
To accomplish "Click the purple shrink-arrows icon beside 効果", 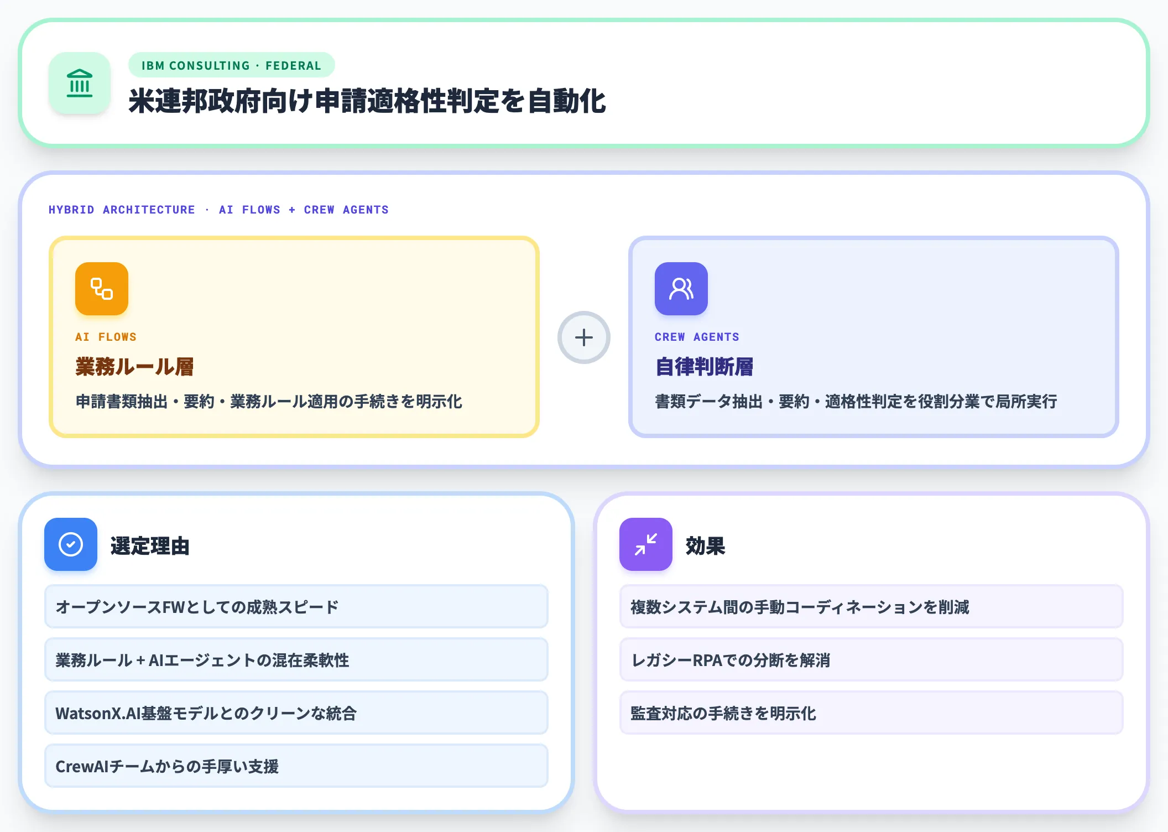I will click(646, 544).
